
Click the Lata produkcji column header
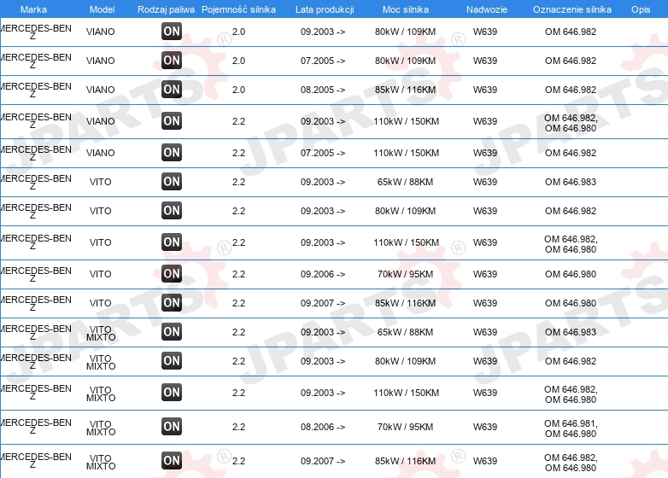[325, 9]
